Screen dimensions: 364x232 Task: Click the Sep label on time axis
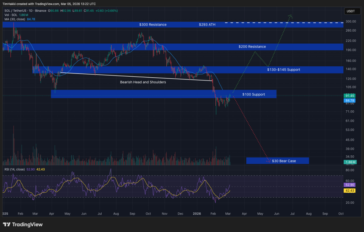325,214
